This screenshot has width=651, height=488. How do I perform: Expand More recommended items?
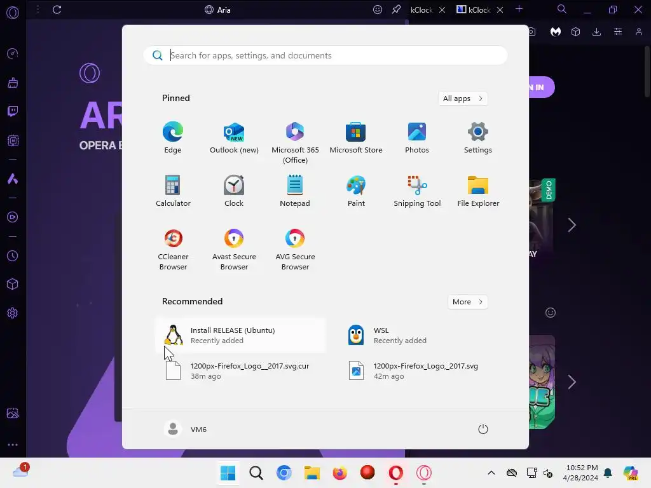(467, 302)
